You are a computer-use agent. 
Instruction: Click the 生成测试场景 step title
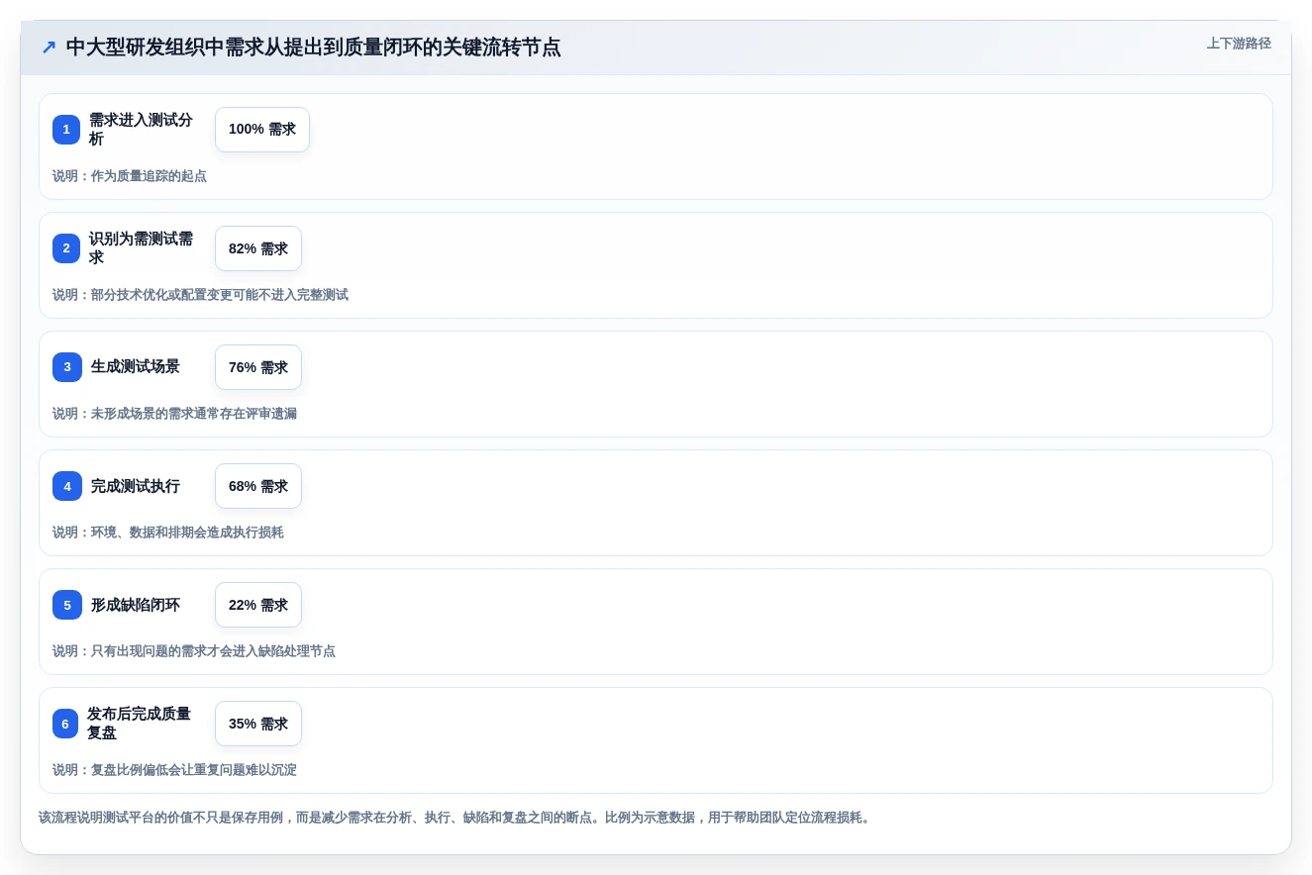(136, 367)
